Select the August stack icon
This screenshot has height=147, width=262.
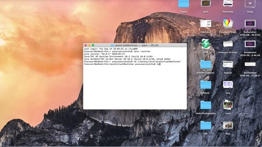(x=228, y=65)
